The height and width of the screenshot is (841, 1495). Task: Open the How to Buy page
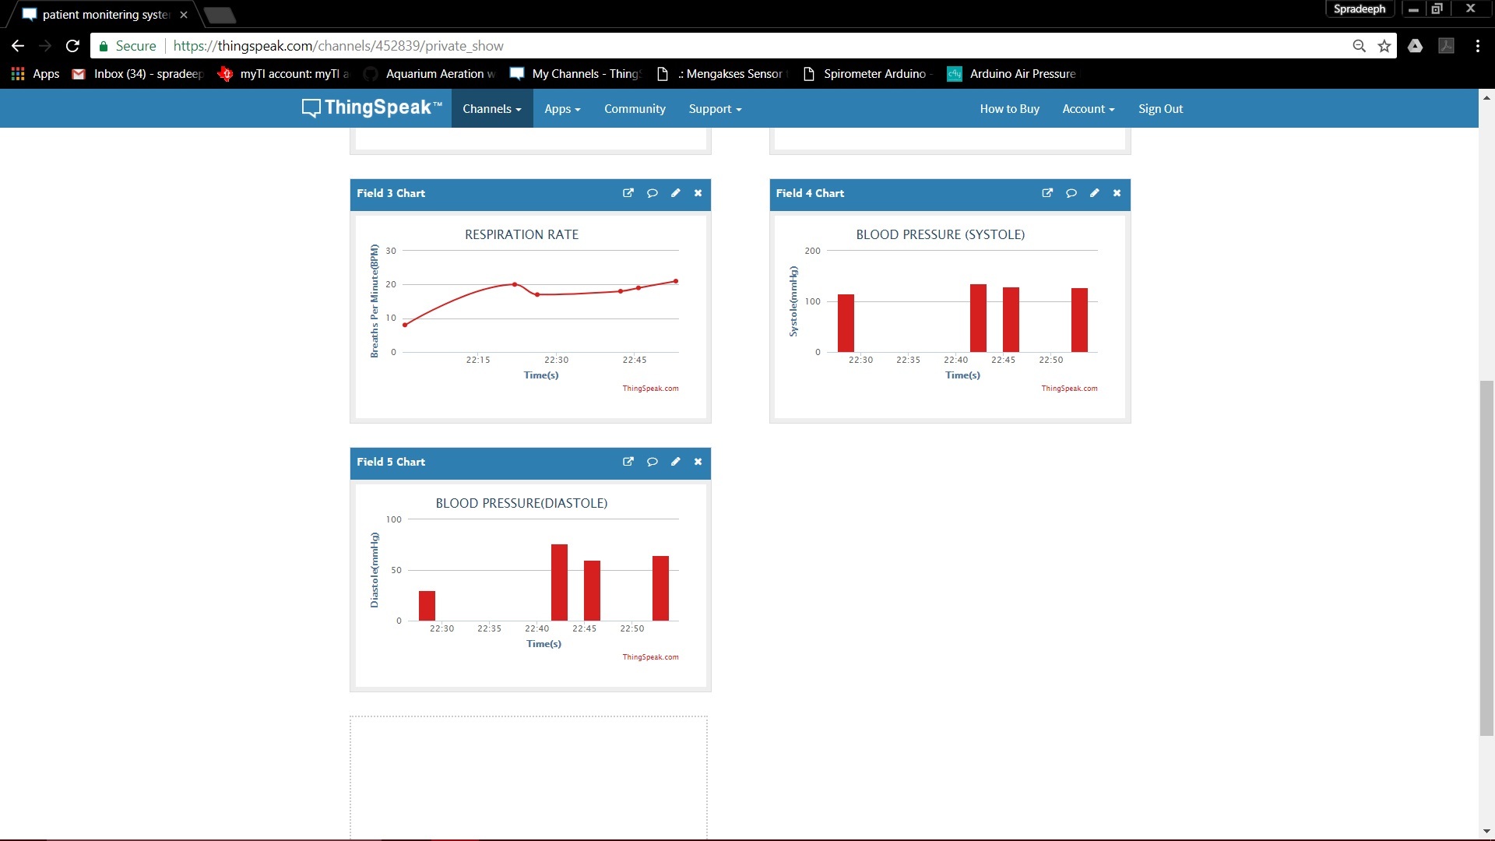click(x=1009, y=109)
